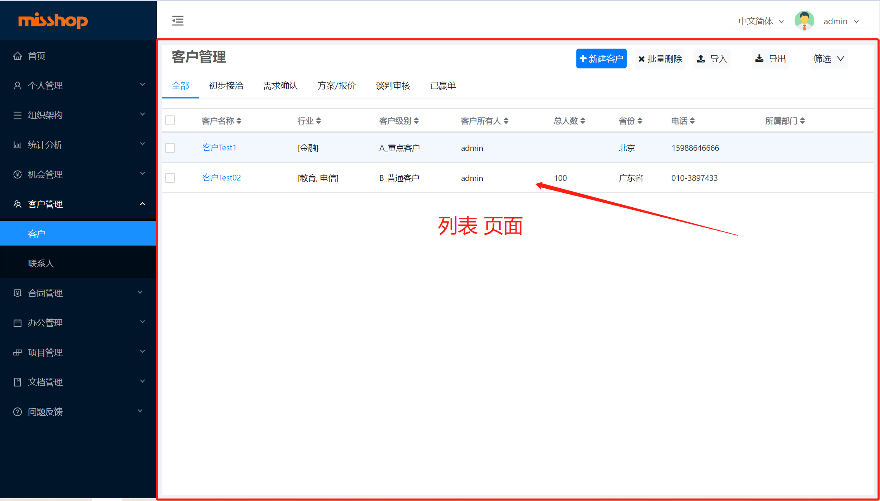Check the checkbox for 客户Test1 row
880x501 pixels.
(x=170, y=148)
